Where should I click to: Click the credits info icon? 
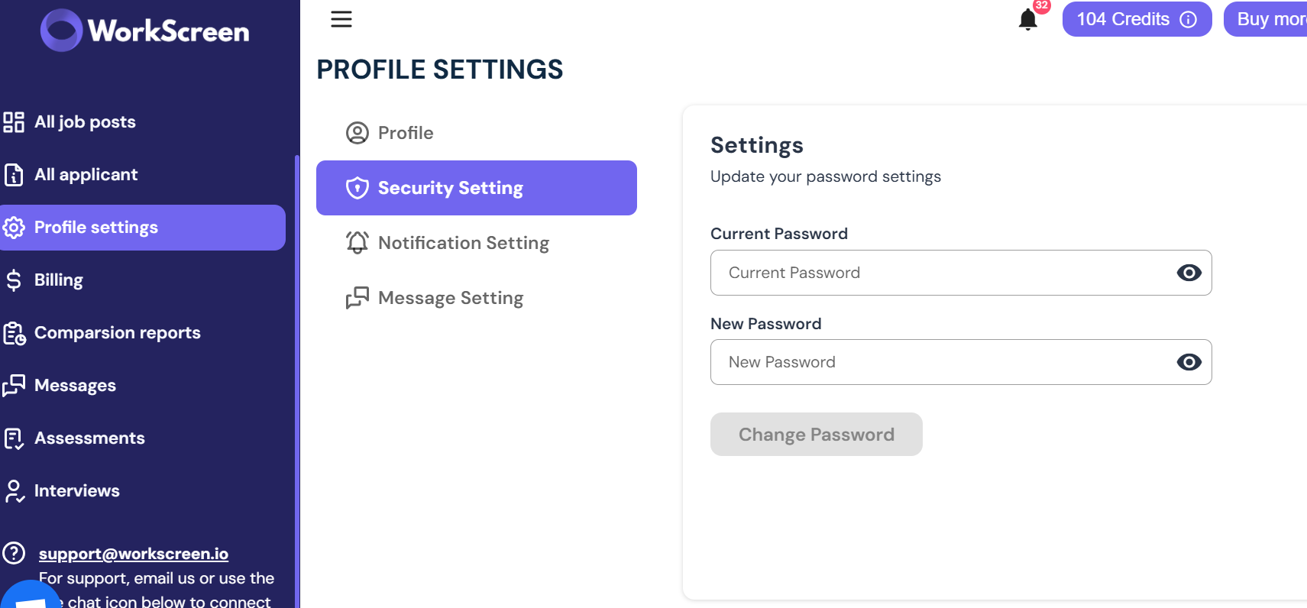coord(1188,19)
